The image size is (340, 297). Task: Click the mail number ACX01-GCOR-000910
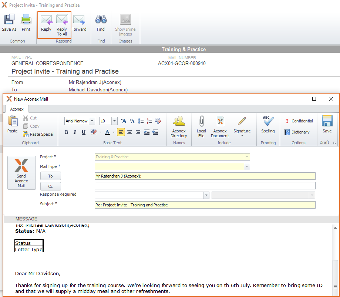tap(182, 64)
